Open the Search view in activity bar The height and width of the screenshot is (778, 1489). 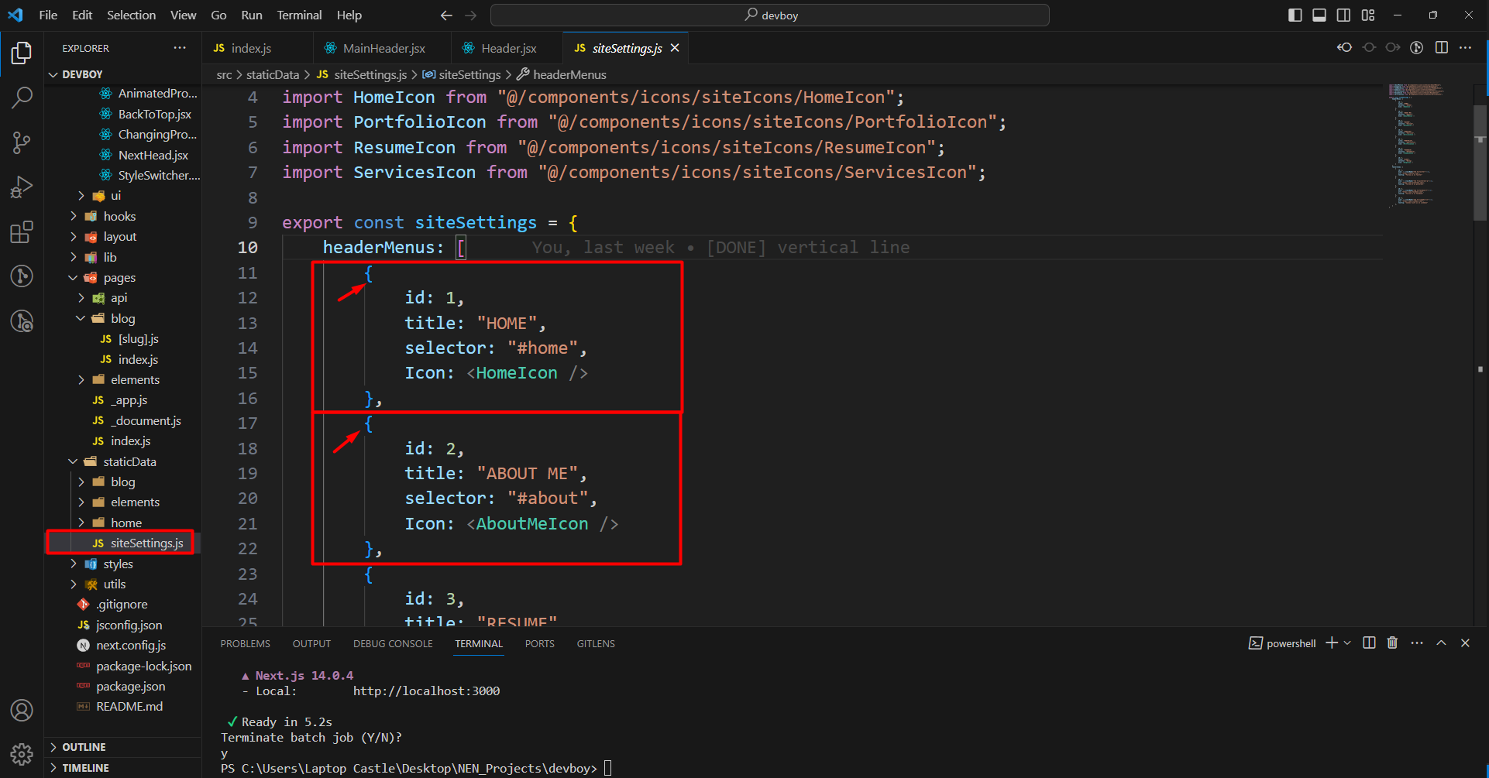[x=22, y=98]
